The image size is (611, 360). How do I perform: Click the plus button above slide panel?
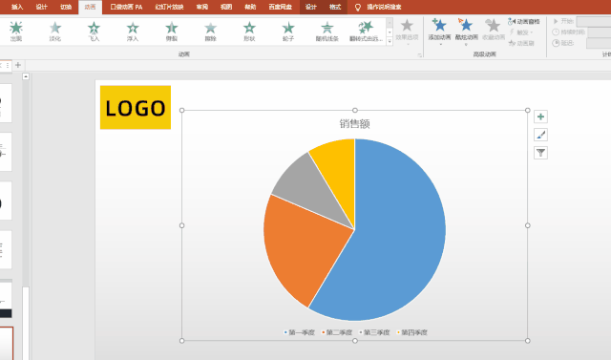(18, 65)
